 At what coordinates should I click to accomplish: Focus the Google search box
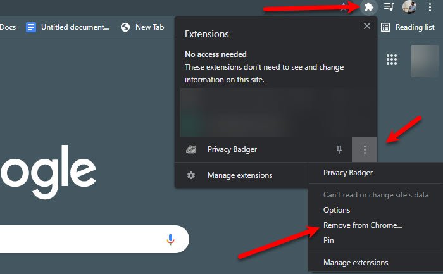tap(94, 239)
